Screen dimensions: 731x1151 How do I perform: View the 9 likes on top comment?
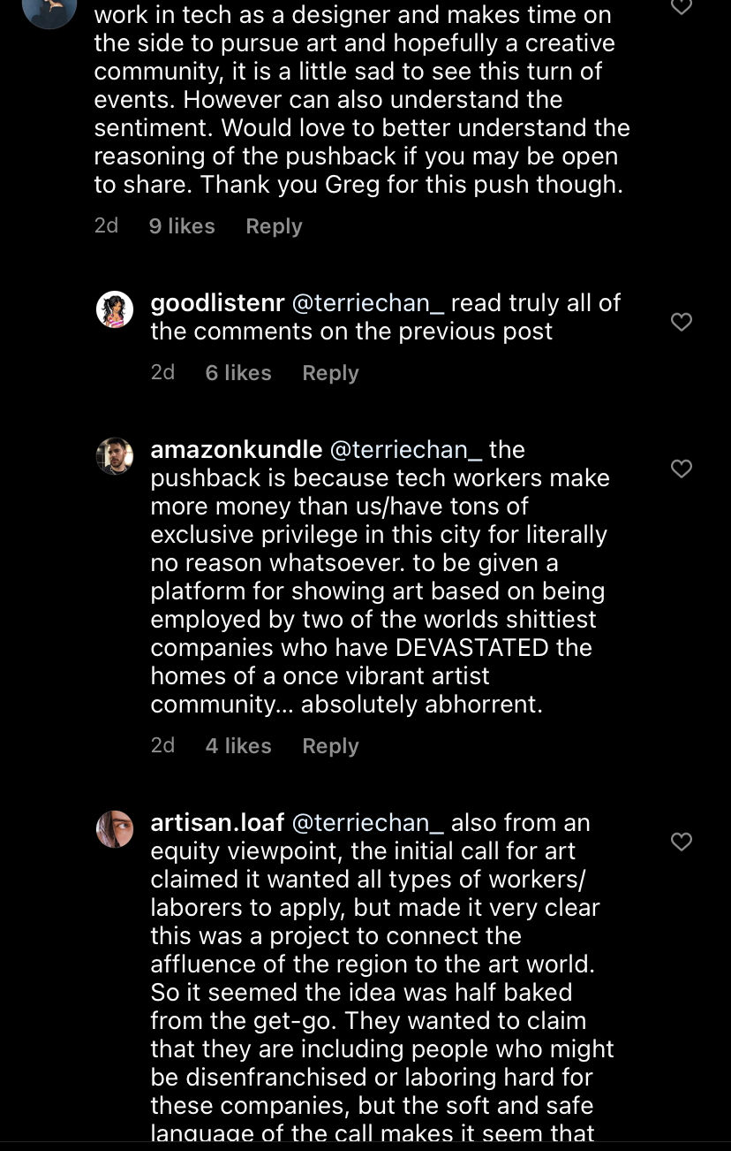coord(182,226)
